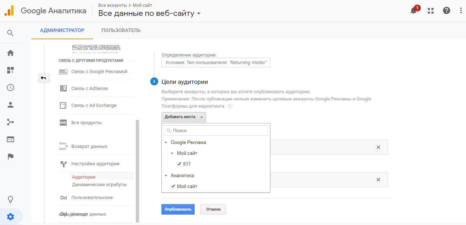
Task: Toggle the Добавить места dropdown
Action: coord(184,117)
